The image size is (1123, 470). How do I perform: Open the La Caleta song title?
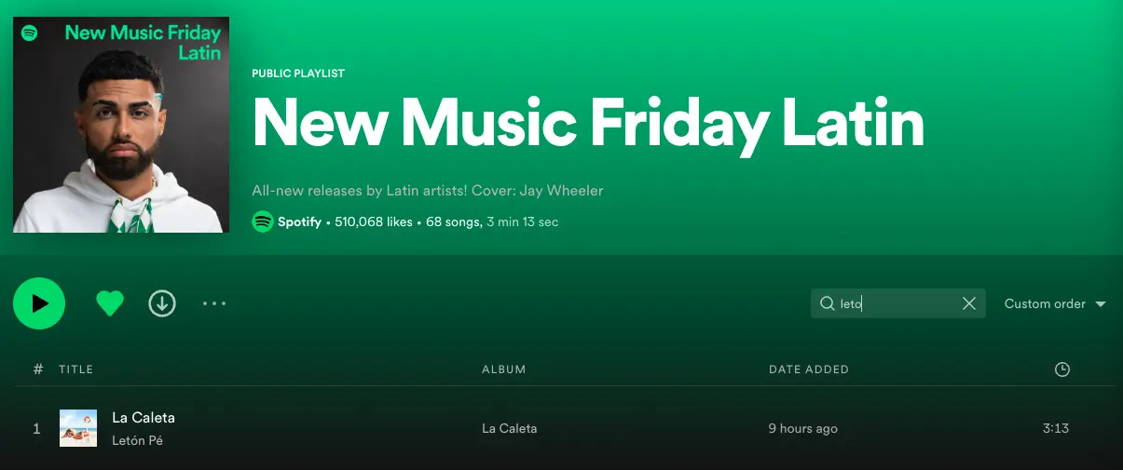(144, 418)
